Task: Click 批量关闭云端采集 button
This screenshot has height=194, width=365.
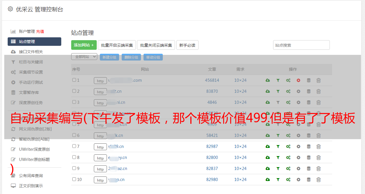Action: click(156, 45)
